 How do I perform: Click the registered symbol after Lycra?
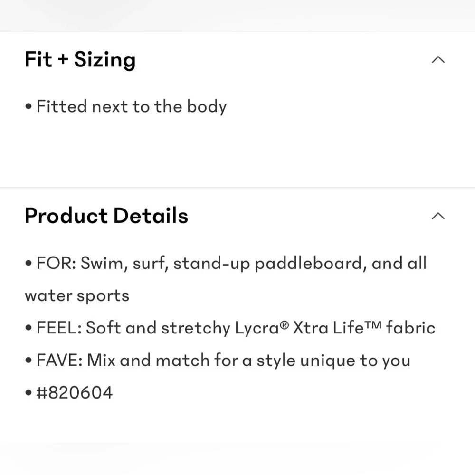[284, 325]
